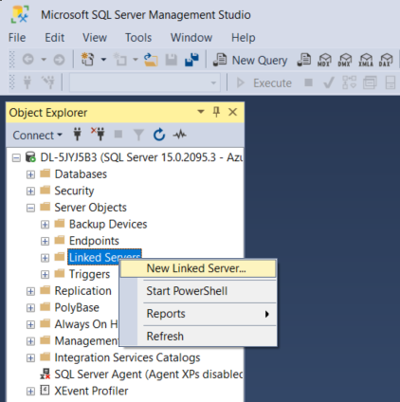Open the Tools menu
Screen dimensions: 400x402
coord(138,38)
